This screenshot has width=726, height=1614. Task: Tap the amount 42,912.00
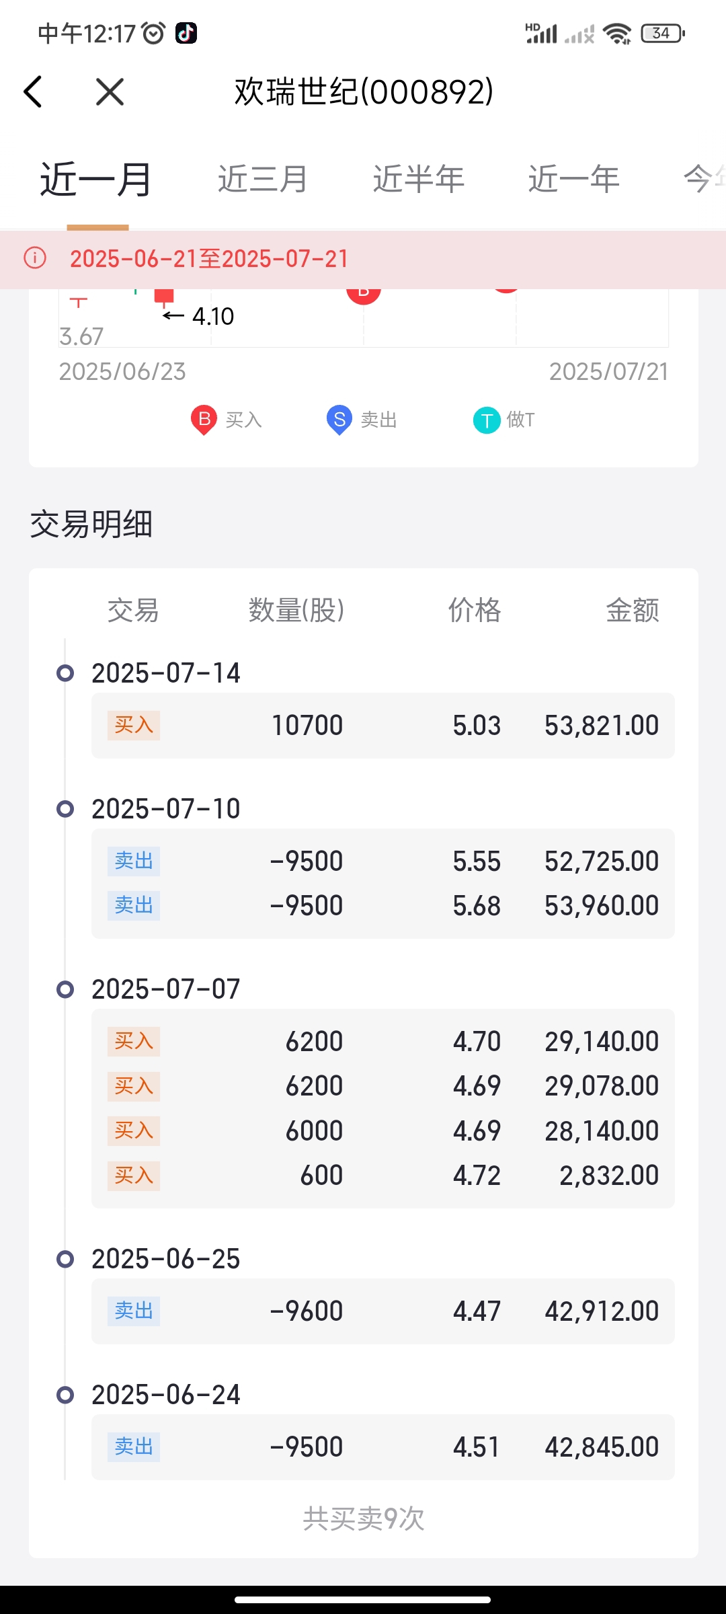point(602,1311)
